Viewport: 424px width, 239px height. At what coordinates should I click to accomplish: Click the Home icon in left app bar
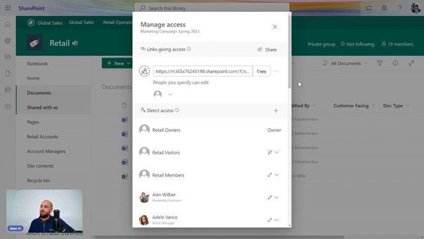click(8, 25)
